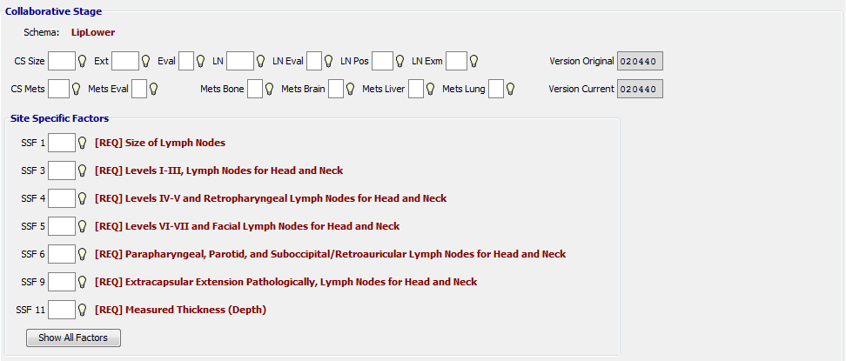
Task: Click the LipLower schema name
Action: (x=93, y=32)
